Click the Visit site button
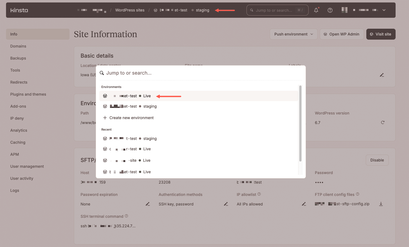The width and height of the screenshot is (409, 247). (x=381, y=34)
